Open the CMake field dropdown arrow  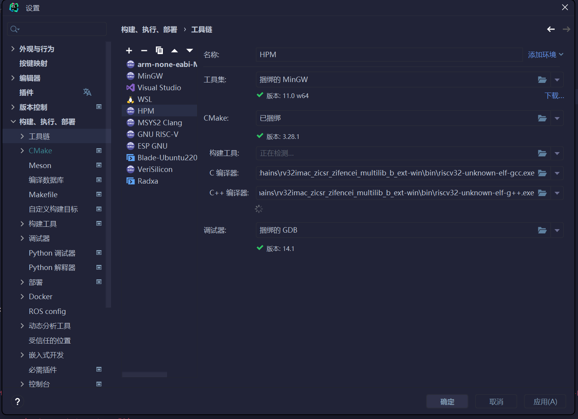(x=557, y=118)
